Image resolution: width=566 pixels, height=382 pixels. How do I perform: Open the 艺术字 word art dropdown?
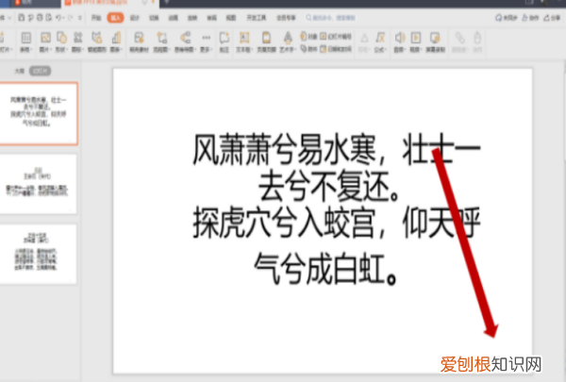[288, 42]
